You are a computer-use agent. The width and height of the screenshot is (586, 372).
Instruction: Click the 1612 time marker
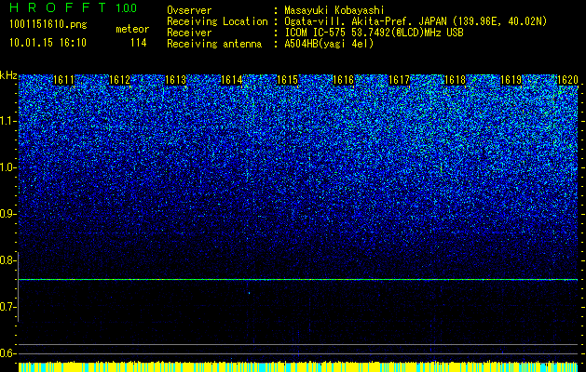[119, 80]
